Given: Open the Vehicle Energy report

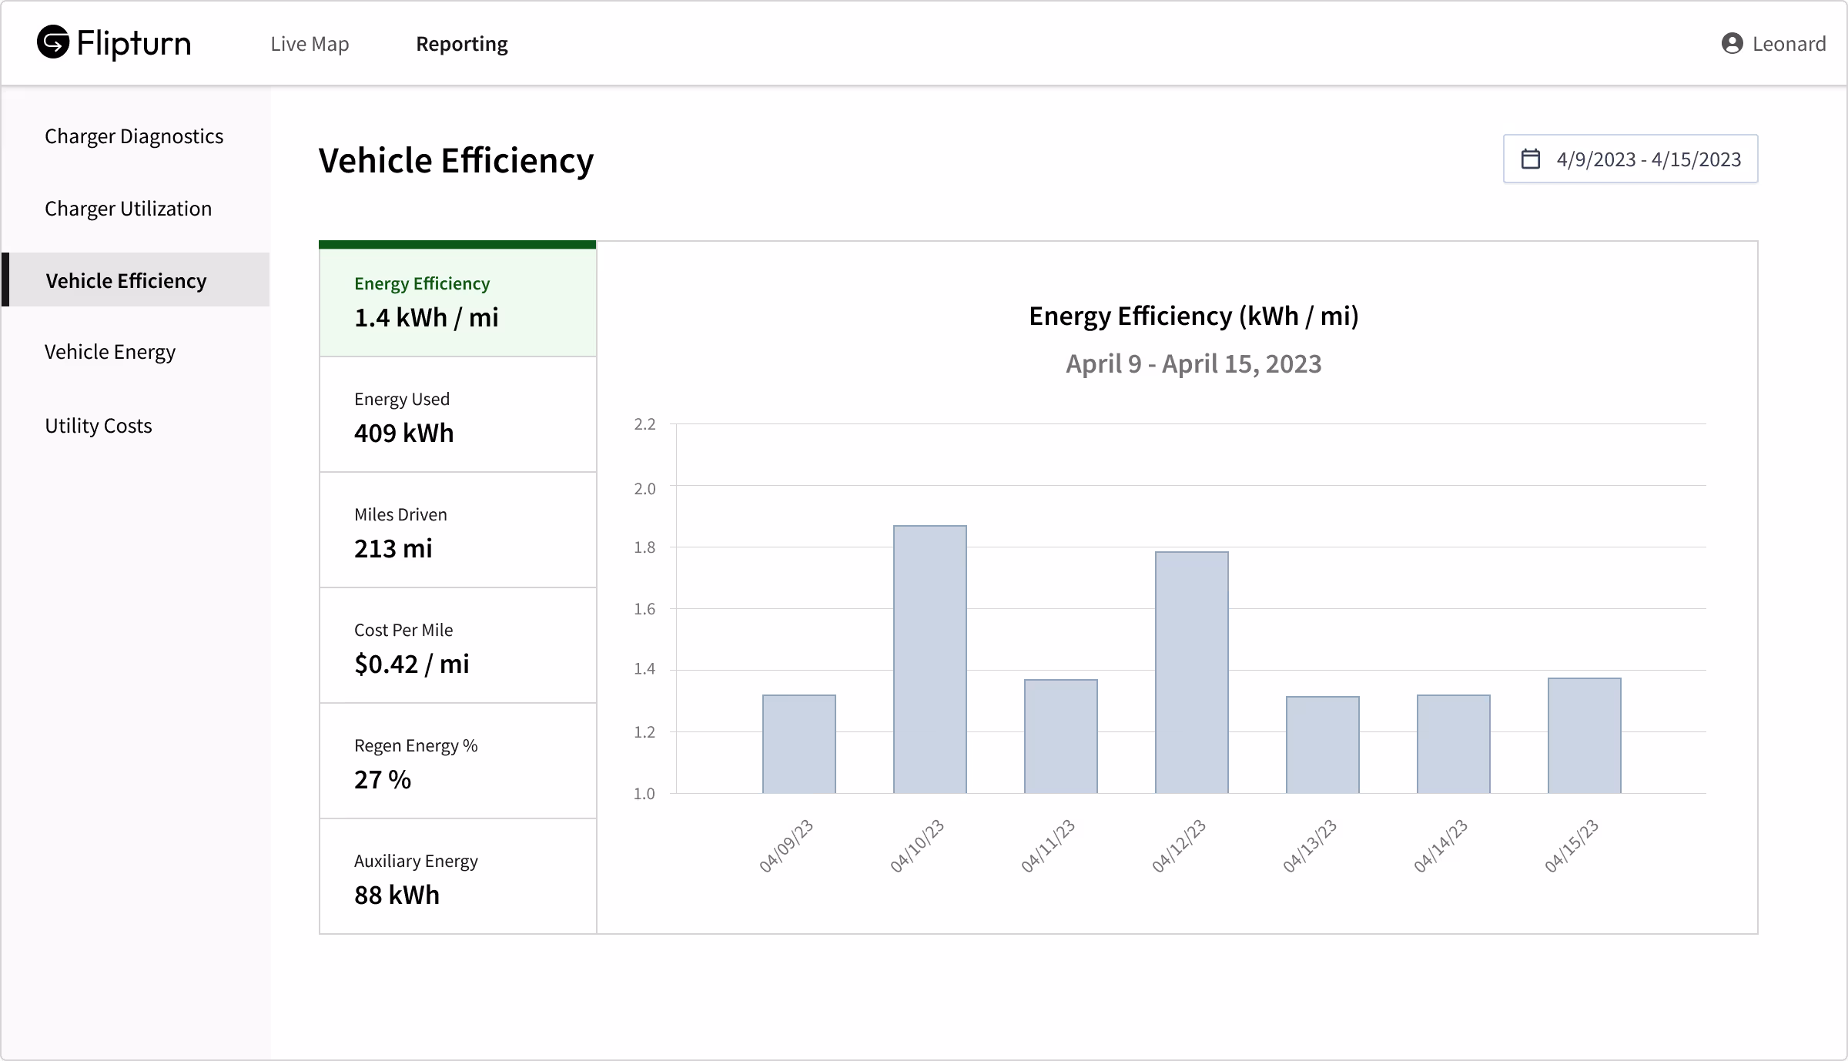Looking at the screenshot, I should pyautogui.click(x=110, y=352).
